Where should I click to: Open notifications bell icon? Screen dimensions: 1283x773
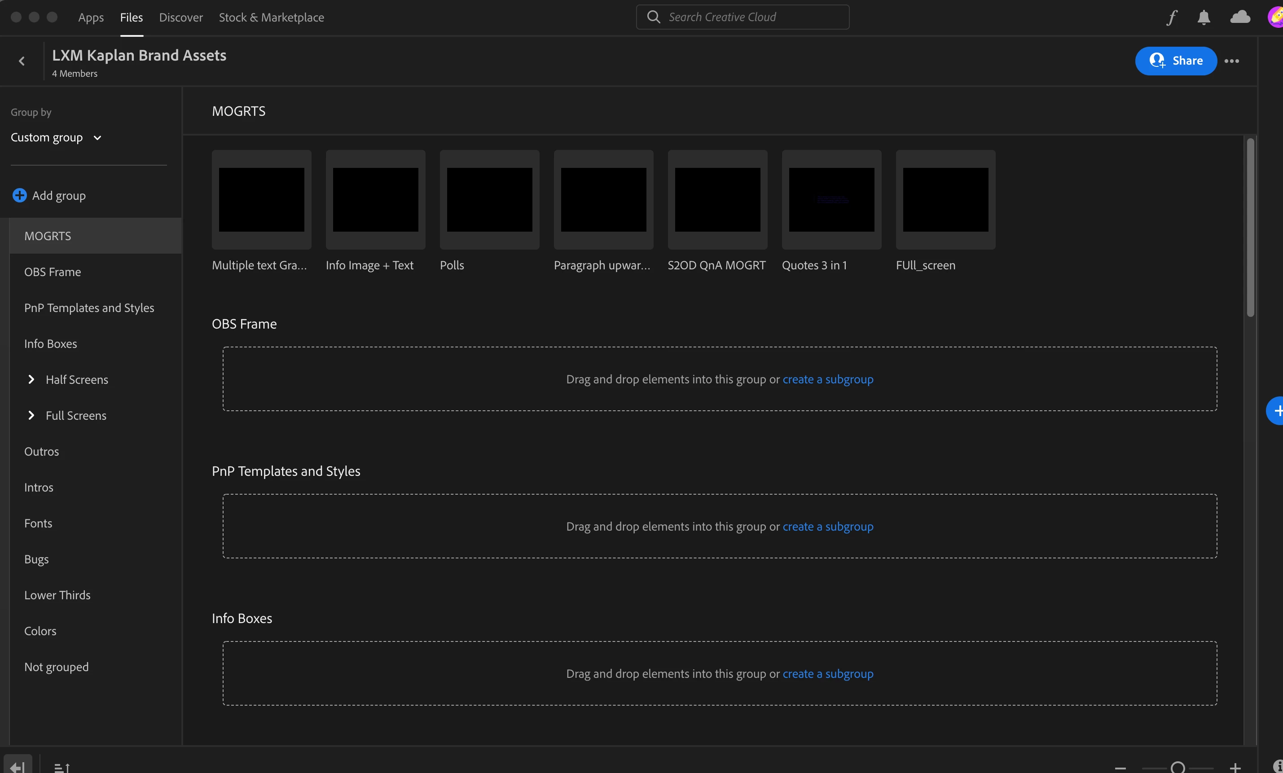click(x=1204, y=17)
